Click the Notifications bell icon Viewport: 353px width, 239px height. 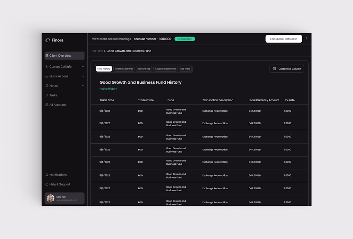click(47, 175)
